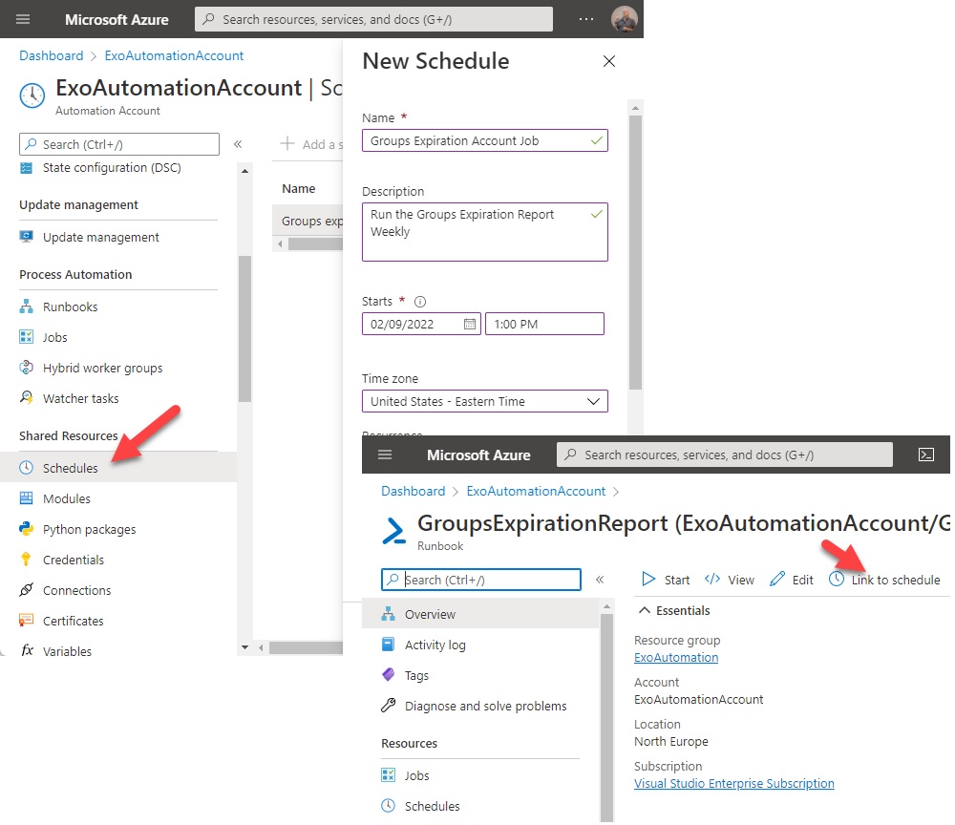
Task: Open hamburger menu in lower Runbook window
Action: coord(385,455)
